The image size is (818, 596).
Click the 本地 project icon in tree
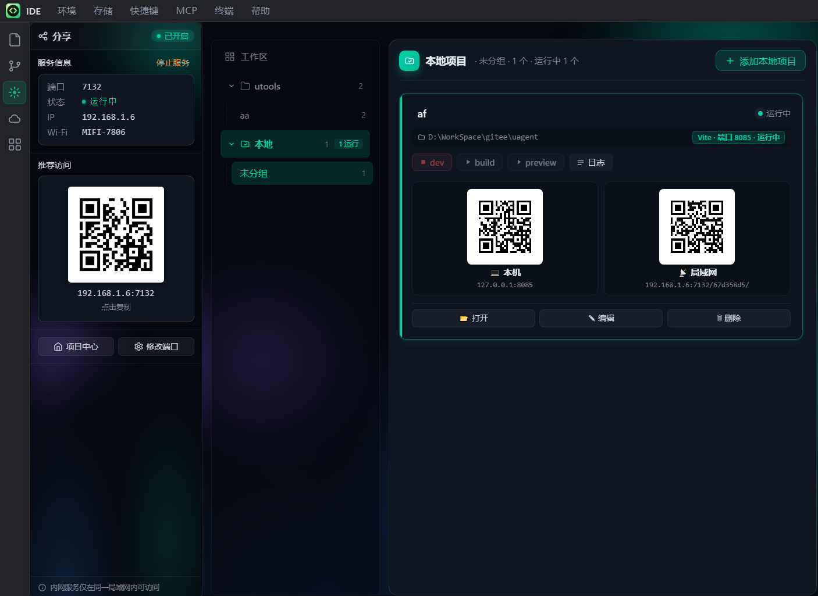coord(246,144)
